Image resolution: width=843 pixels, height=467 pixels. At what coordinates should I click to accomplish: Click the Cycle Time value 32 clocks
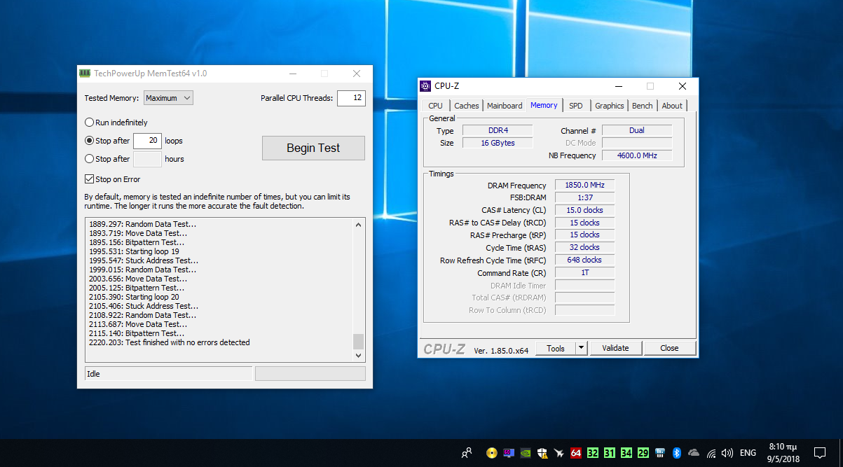pos(584,247)
